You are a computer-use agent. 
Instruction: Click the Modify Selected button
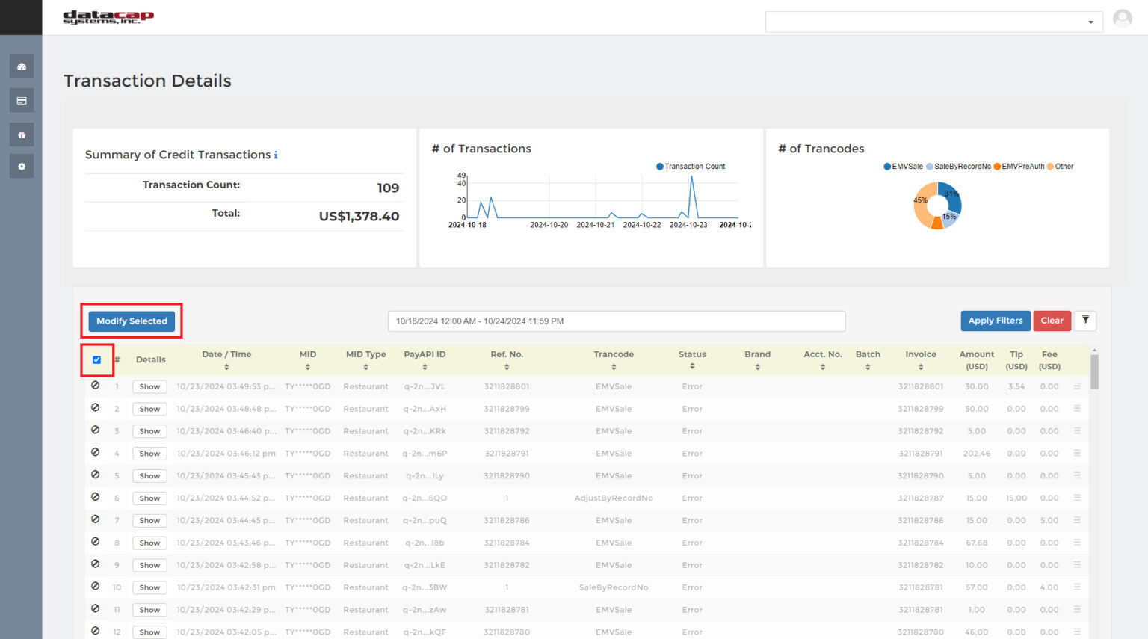tap(132, 321)
